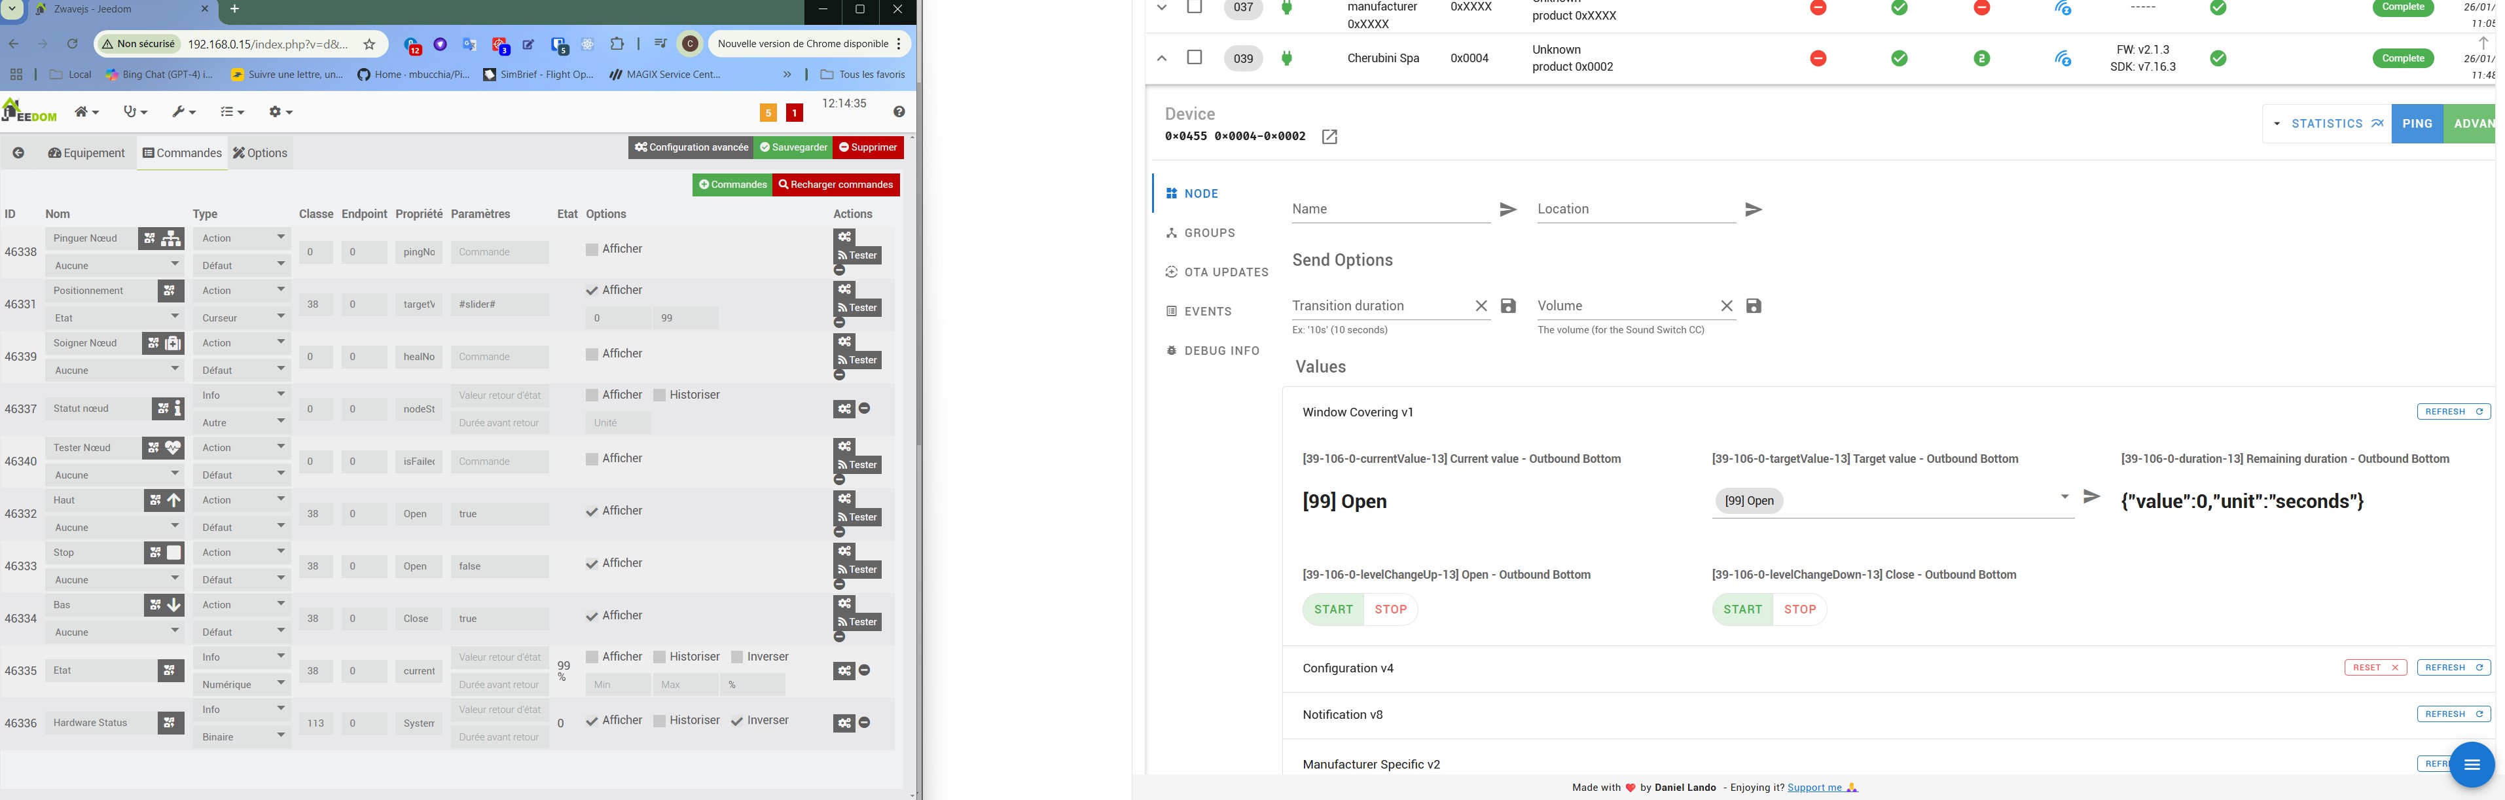Select node 039 row checkbox
Viewport: 2505px width, 800px height.
(1194, 58)
